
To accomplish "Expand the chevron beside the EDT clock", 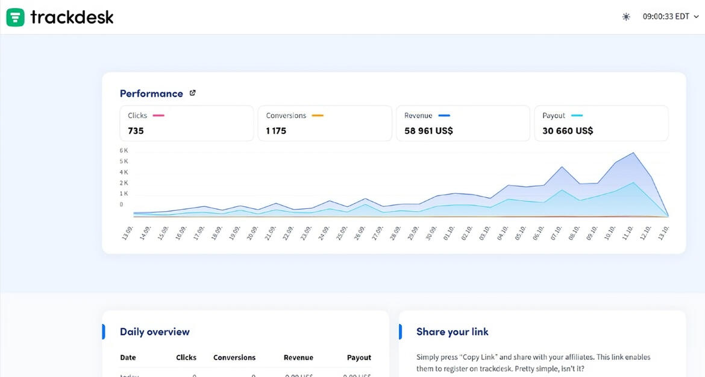I will pos(696,17).
